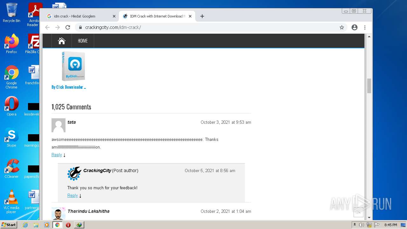Click the taskbar clock showing 8:45 PM
Image resolution: width=407 pixels, height=229 pixels.
tap(390, 225)
